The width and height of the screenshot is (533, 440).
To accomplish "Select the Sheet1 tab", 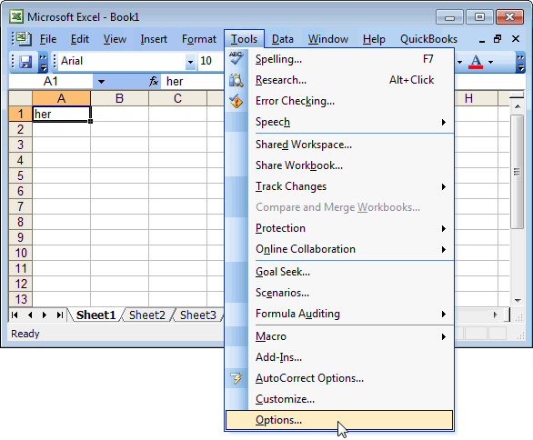I will (96, 315).
